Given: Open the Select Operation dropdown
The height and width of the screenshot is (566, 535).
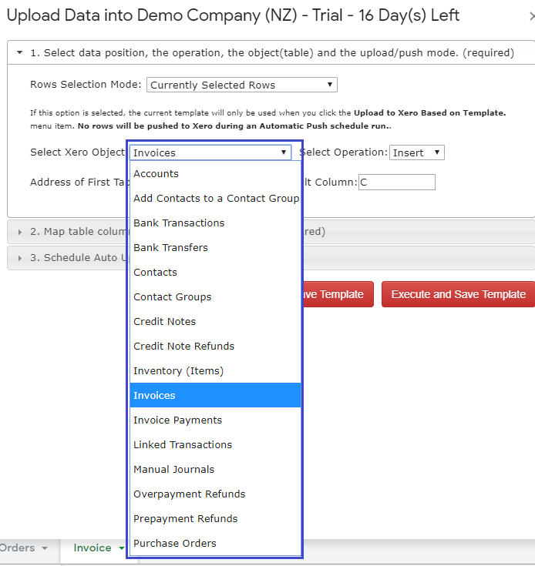Looking at the screenshot, I should [x=416, y=152].
